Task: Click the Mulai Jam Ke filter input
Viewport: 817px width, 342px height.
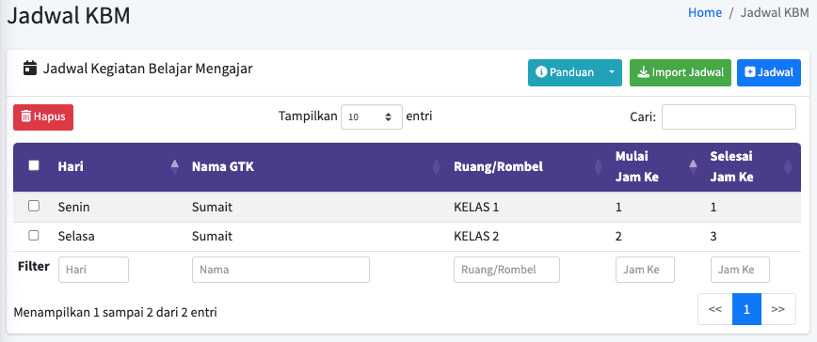Action: 645,270
